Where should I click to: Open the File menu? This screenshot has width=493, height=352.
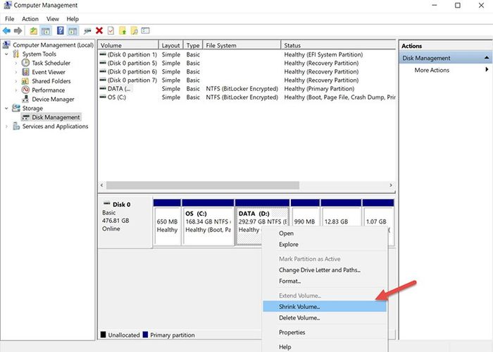point(9,19)
